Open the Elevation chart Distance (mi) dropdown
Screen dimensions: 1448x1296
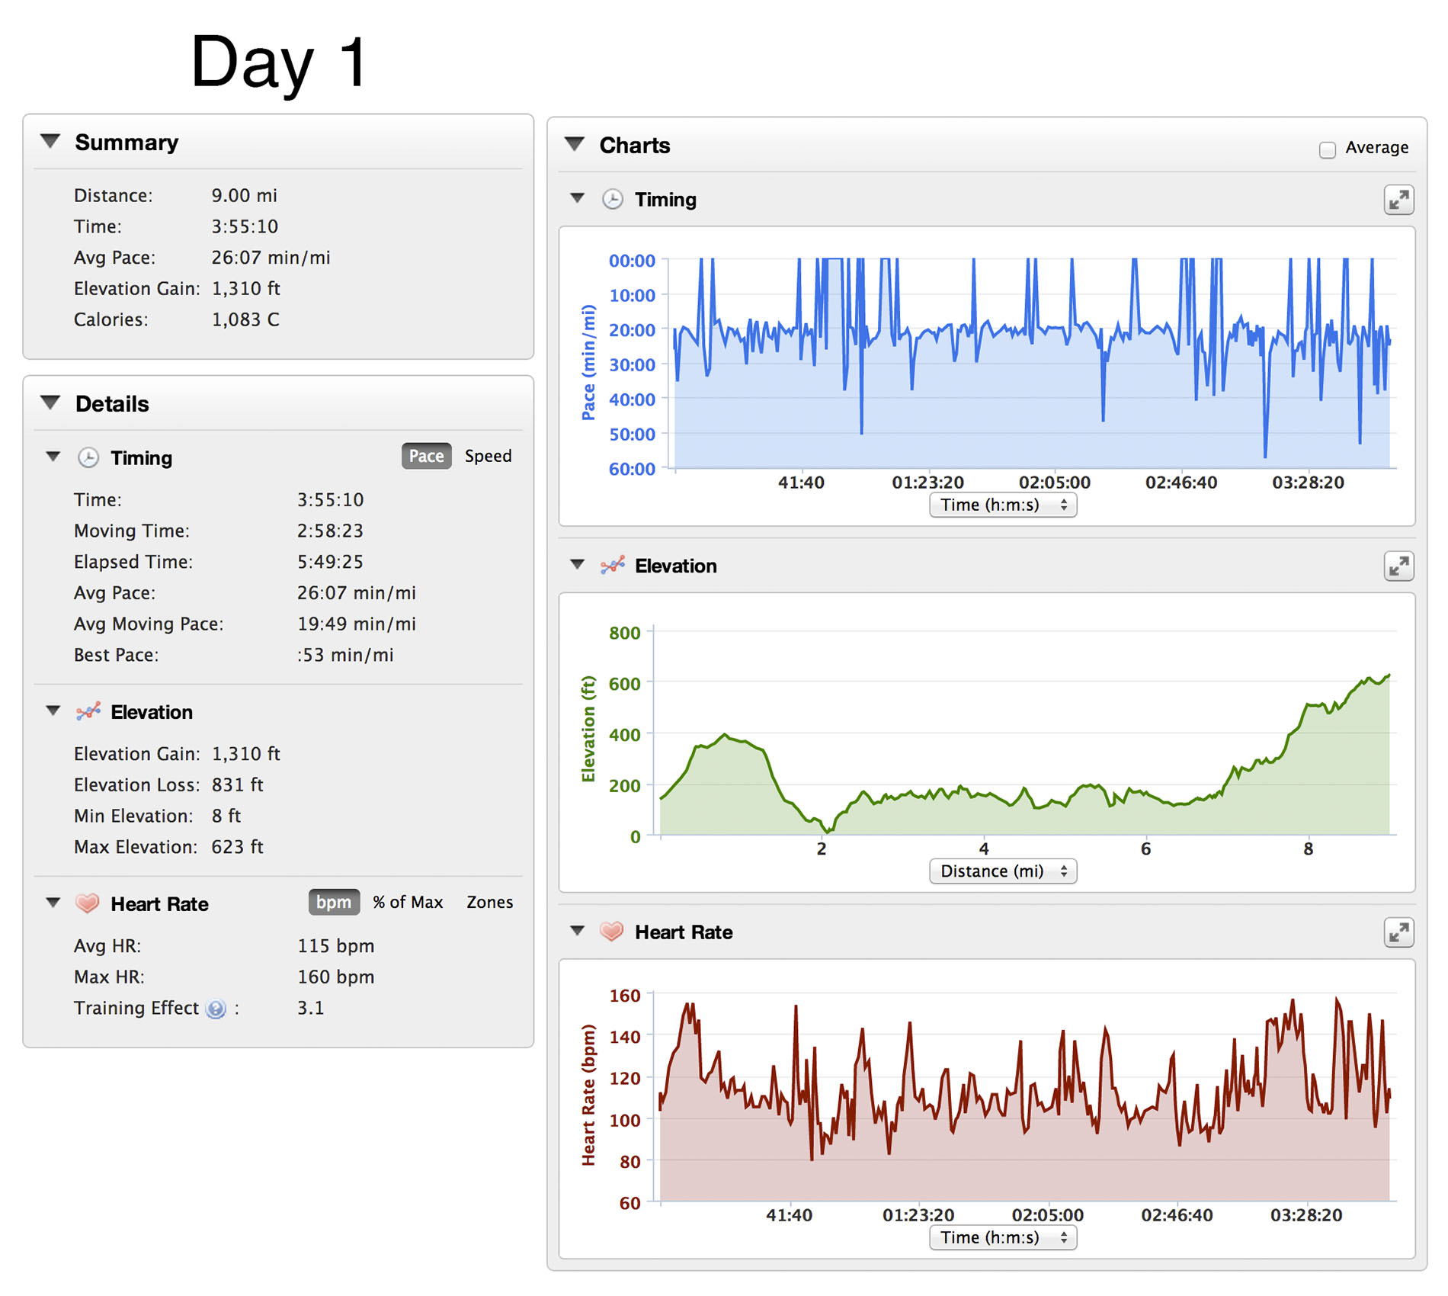click(1002, 871)
